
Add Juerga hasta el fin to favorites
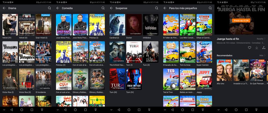click(x=249, y=48)
